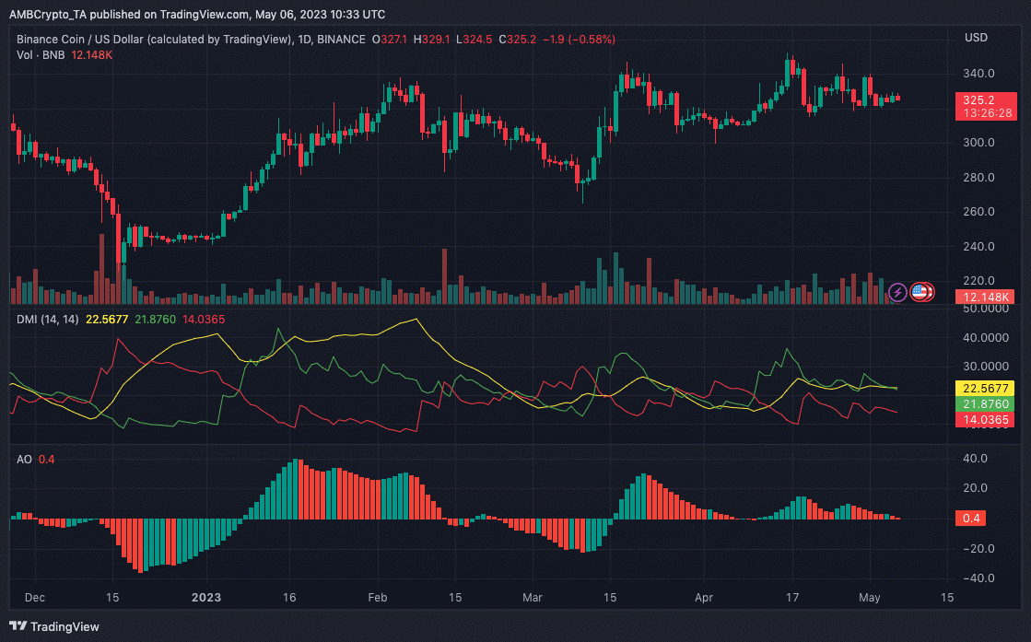Click the US flag economic event icon
Image resolution: width=1031 pixels, height=642 pixels.
(921, 292)
